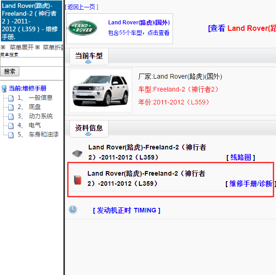Click the title text in the 线路图 row
The image size is (276, 275).
click(147, 152)
